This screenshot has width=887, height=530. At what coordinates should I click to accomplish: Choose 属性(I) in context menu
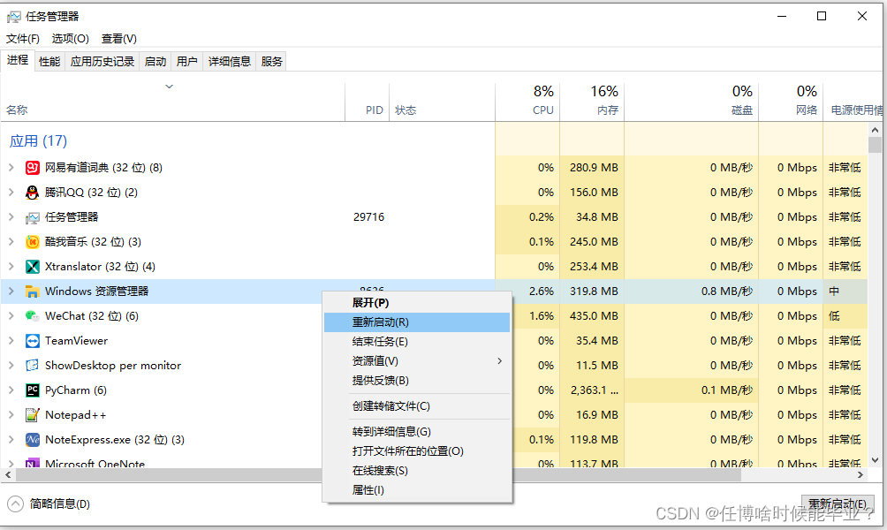click(x=417, y=490)
